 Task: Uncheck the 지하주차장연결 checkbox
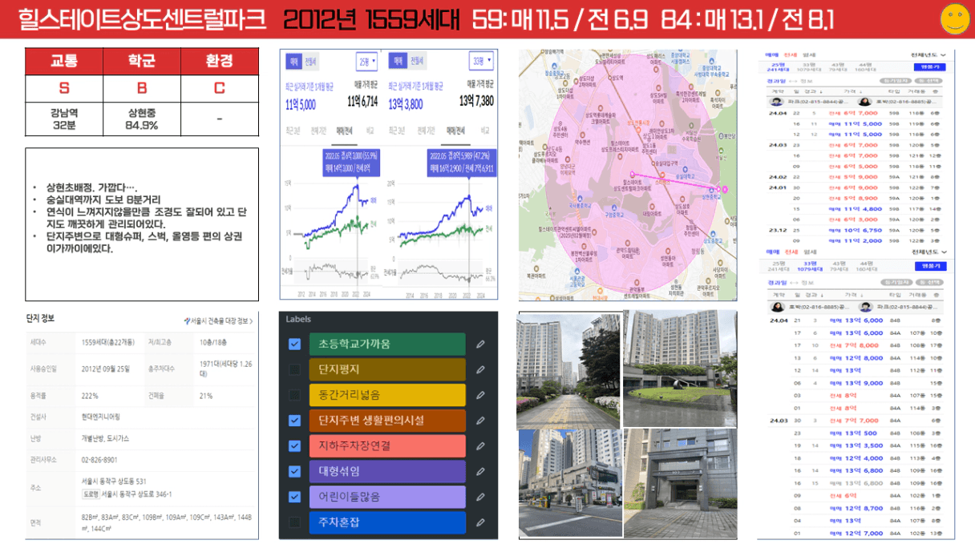pos(294,446)
